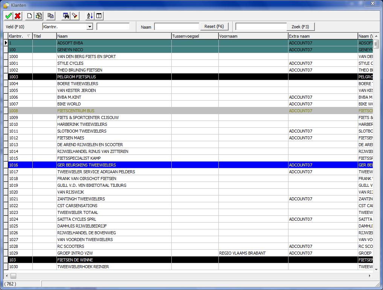Click the ADCOUNT07 cell for RC SCOOTERS
Viewport: 383px width, 290px height.
coord(323,246)
